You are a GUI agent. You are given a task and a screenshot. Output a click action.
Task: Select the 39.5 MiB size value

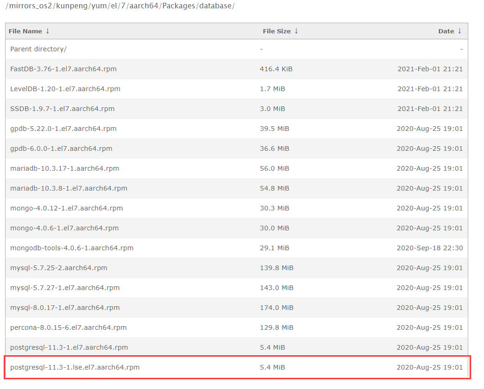(x=274, y=129)
